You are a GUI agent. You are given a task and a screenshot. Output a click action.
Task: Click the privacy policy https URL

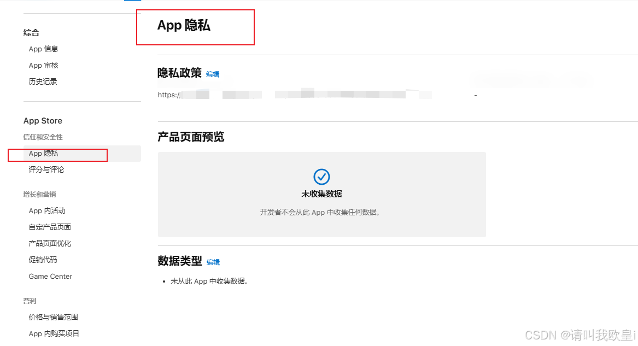pyautogui.click(x=295, y=95)
